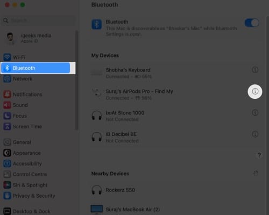269x215 pixels.
Task: Click the Focus moon icon
Action: [x=7, y=116]
